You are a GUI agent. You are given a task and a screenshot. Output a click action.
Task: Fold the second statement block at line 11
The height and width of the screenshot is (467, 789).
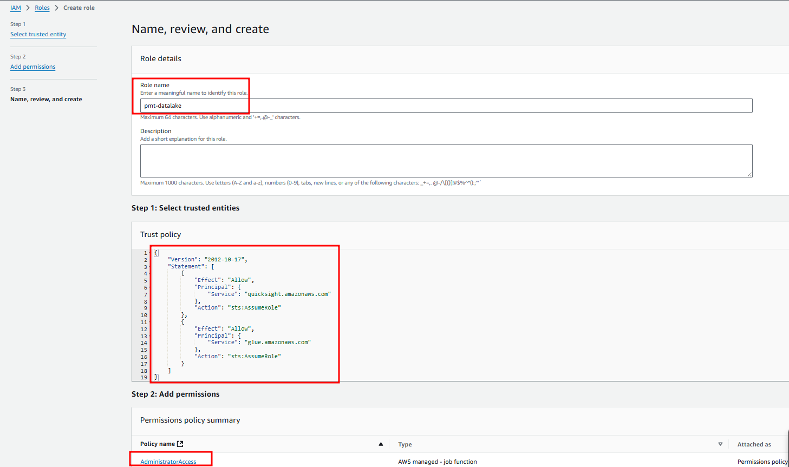tap(150, 322)
